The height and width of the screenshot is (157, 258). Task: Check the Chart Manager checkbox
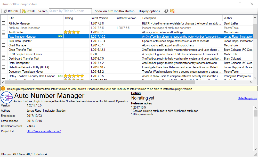3,45
